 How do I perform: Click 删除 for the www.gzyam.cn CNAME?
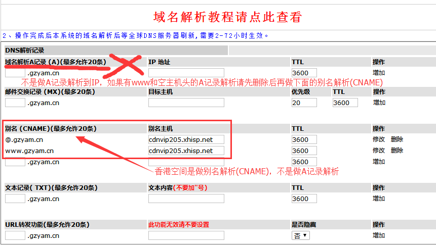coord(397,151)
